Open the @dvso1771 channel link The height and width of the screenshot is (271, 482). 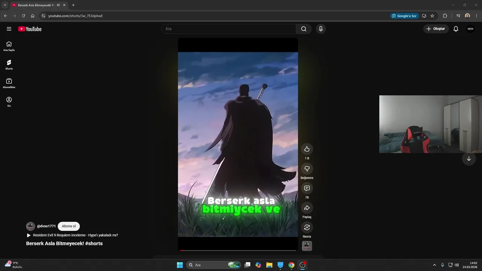pyautogui.click(x=46, y=226)
